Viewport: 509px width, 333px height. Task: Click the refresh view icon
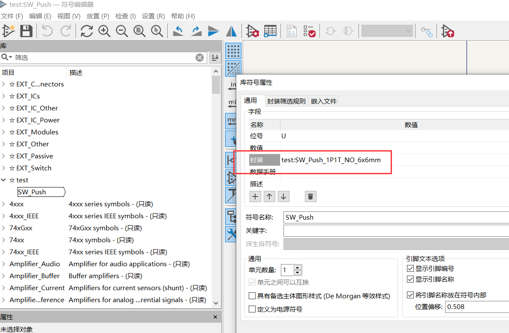[x=87, y=31]
